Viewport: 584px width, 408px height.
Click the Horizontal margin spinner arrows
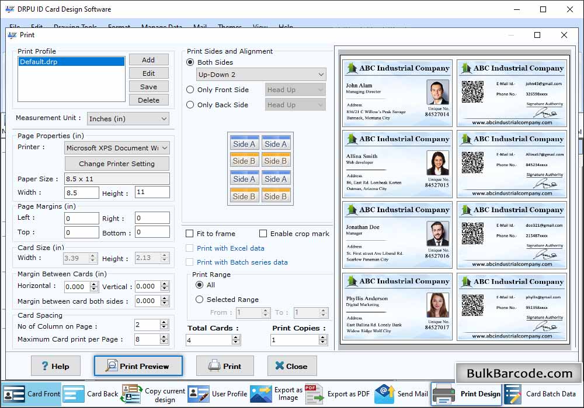[x=94, y=287]
